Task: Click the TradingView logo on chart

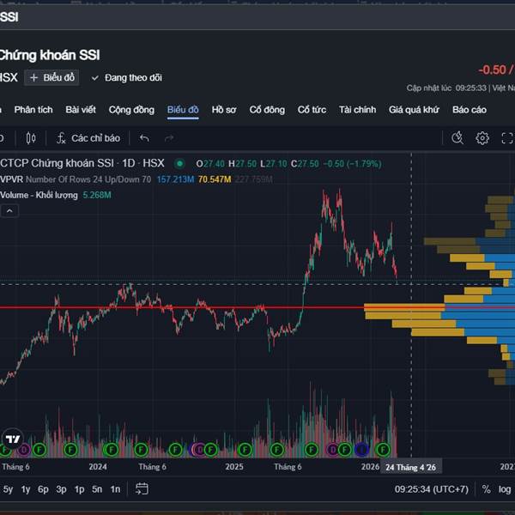Action: pyautogui.click(x=13, y=439)
